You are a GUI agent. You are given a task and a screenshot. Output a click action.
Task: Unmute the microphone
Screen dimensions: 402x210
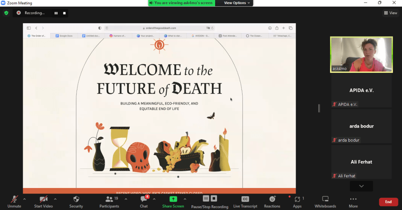coord(14,199)
